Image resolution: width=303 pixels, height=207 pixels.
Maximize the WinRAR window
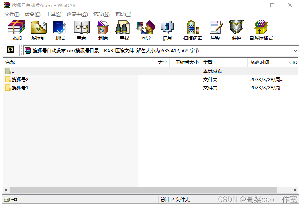click(272, 5)
